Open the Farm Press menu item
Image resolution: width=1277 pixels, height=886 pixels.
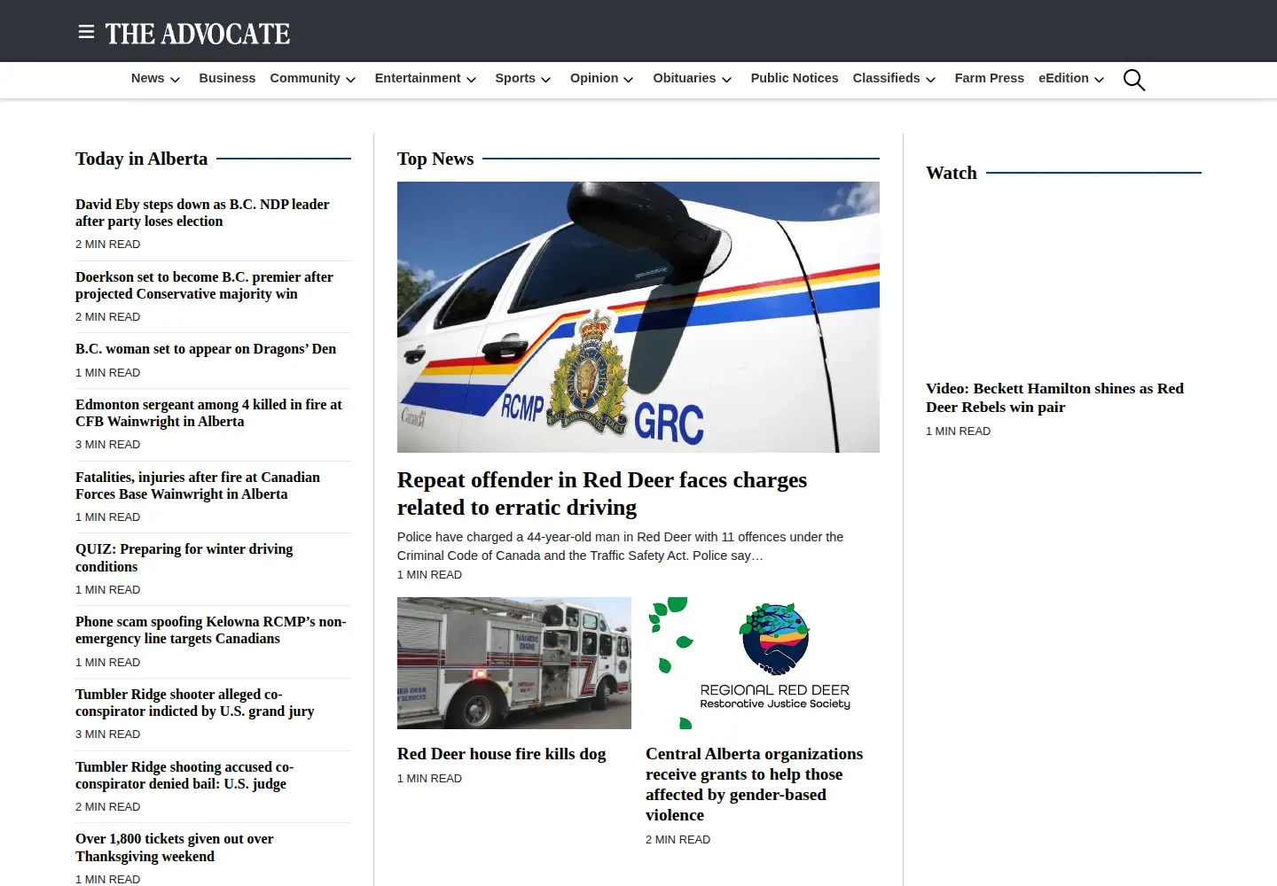click(989, 78)
